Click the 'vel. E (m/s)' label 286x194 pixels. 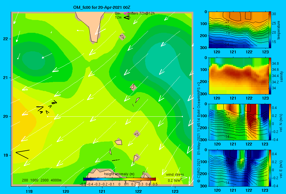(x=281, y=169)
